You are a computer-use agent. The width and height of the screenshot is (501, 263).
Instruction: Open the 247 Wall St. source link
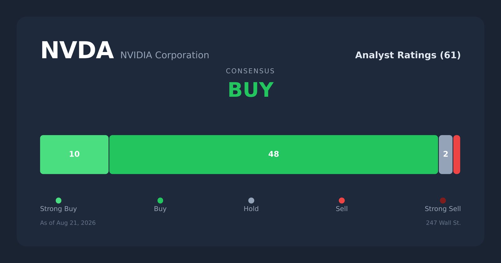(x=443, y=223)
